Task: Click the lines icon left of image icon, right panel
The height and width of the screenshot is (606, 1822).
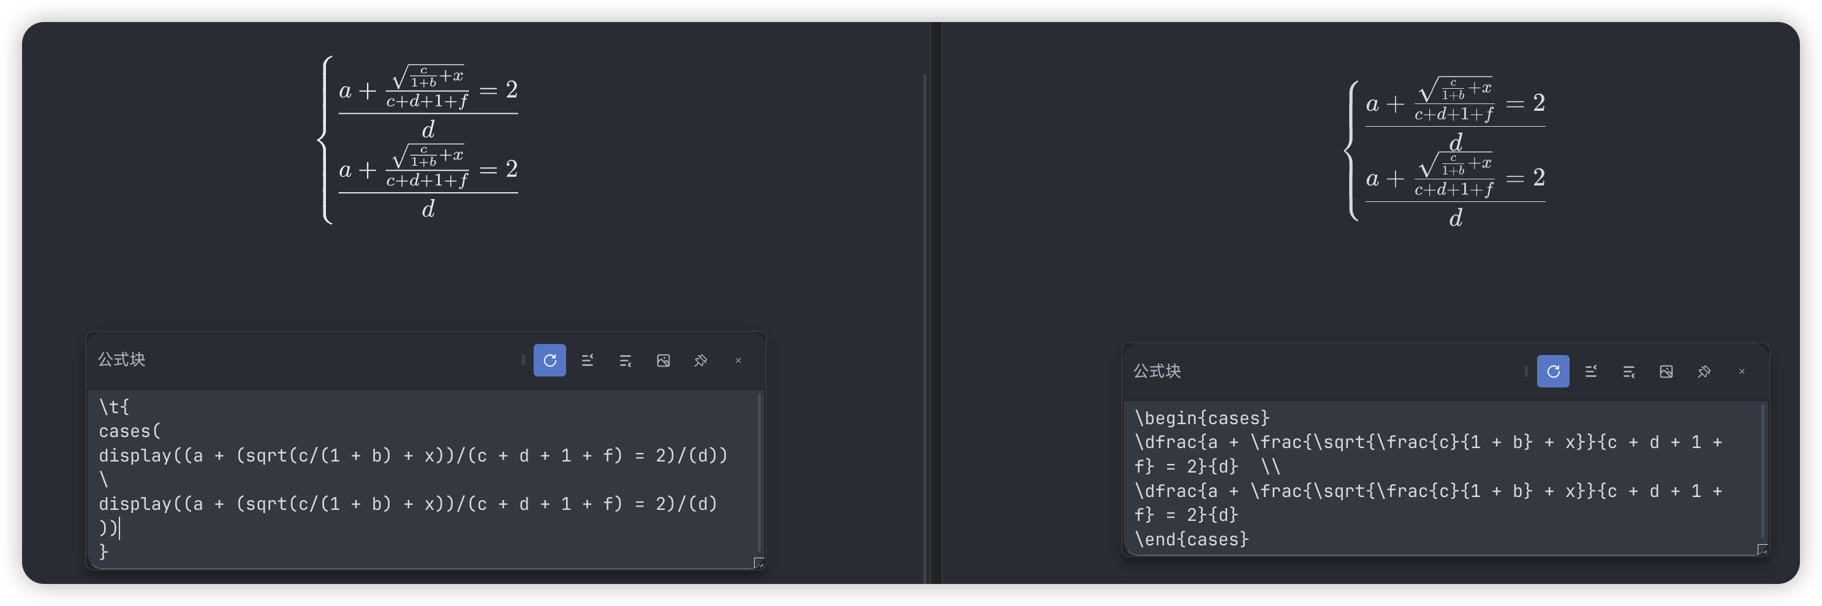Action: [x=1628, y=372]
